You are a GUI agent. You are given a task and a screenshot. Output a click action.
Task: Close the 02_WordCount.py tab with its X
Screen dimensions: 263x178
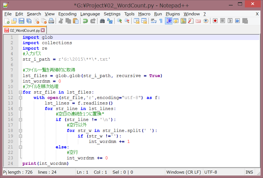(x=43, y=30)
